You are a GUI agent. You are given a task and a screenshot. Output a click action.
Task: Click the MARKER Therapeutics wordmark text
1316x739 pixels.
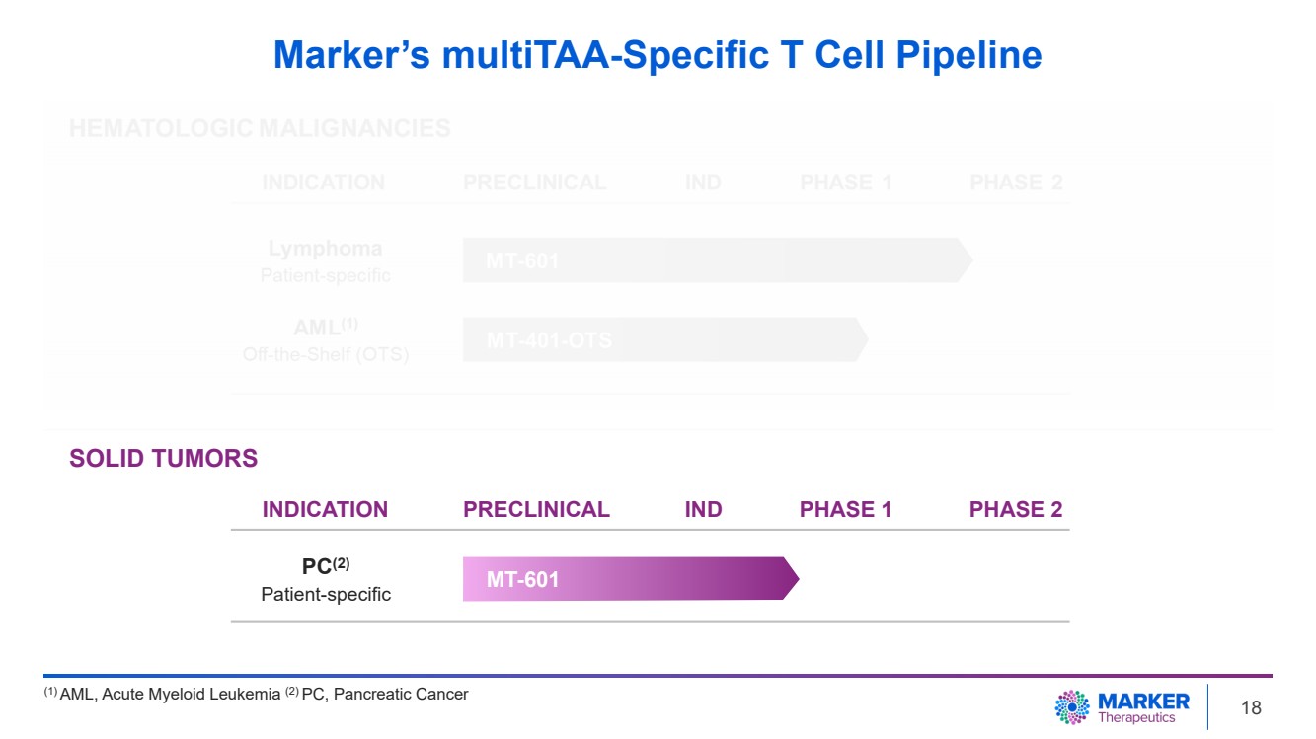tap(1143, 707)
